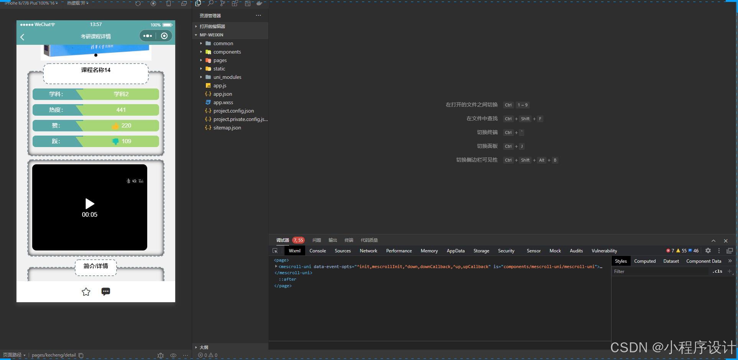Click the errors and warnings count in status bar
738x360 pixels.
pos(208,355)
